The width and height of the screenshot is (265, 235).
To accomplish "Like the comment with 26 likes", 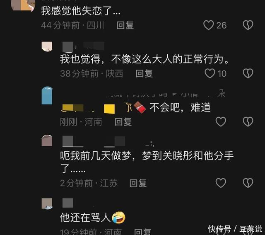I will pyautogui.click(x=208, y=25).
